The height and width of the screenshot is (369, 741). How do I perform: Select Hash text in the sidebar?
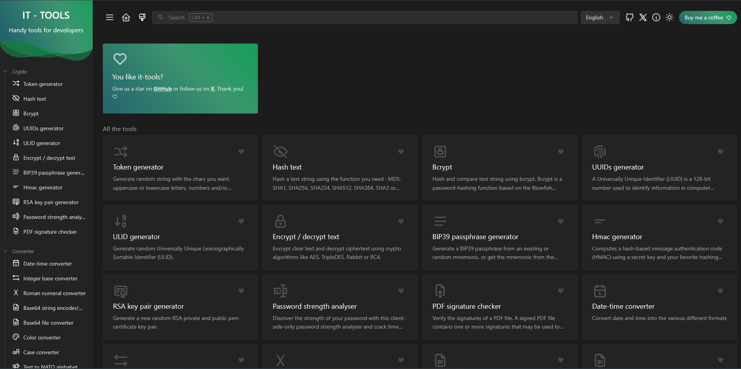click(35, 99)
